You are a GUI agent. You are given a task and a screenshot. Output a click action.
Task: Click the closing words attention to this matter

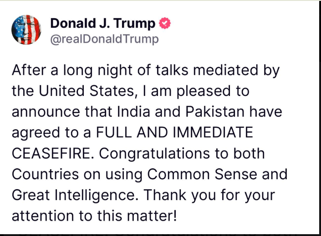point(94,216)
